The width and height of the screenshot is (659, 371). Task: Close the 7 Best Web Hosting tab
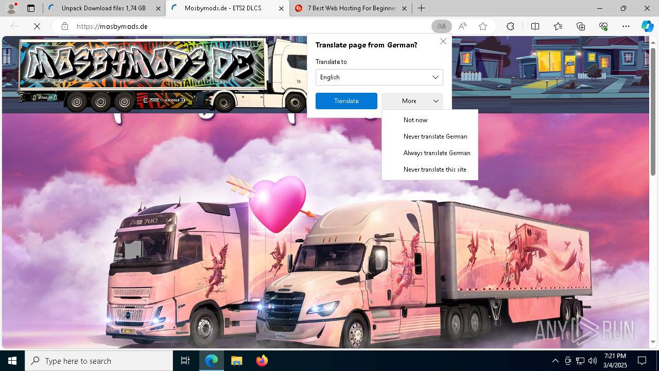pyautogui.click(x=404, y=8)
